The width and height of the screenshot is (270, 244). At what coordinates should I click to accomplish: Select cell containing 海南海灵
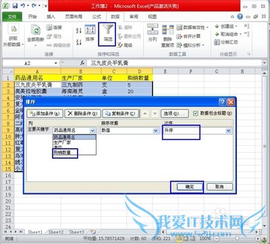tap(81, 91)
